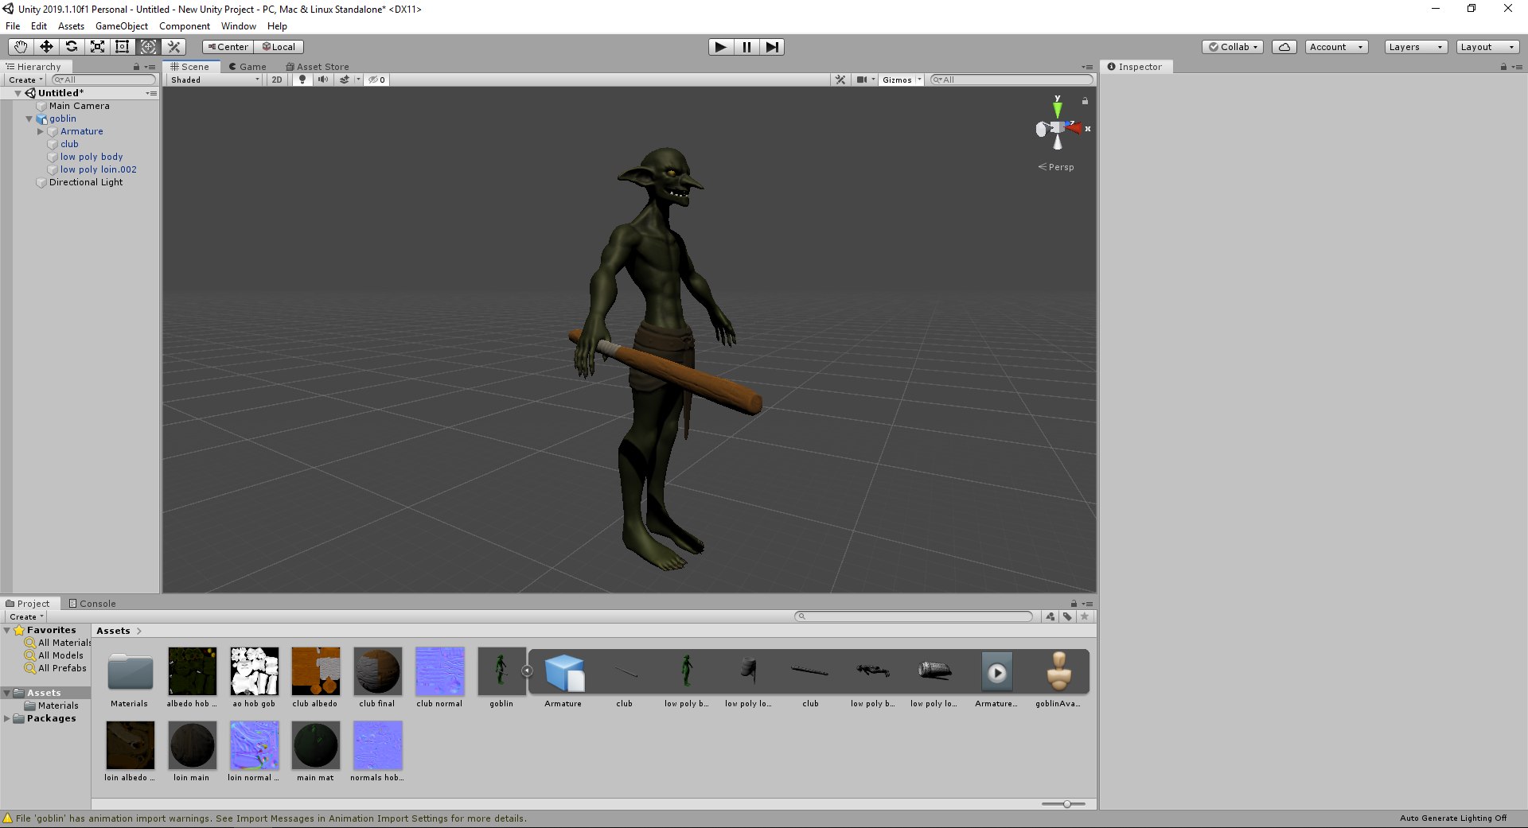Switch to the Game tab
Viewport: 1528px width, 828px height.
coord(248,67)
